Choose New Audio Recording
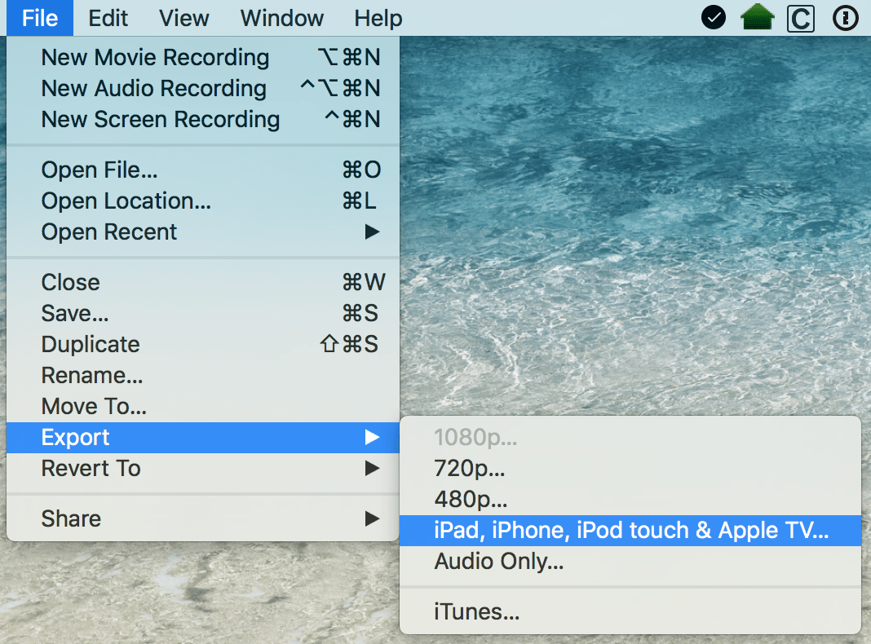 [203, 88]
